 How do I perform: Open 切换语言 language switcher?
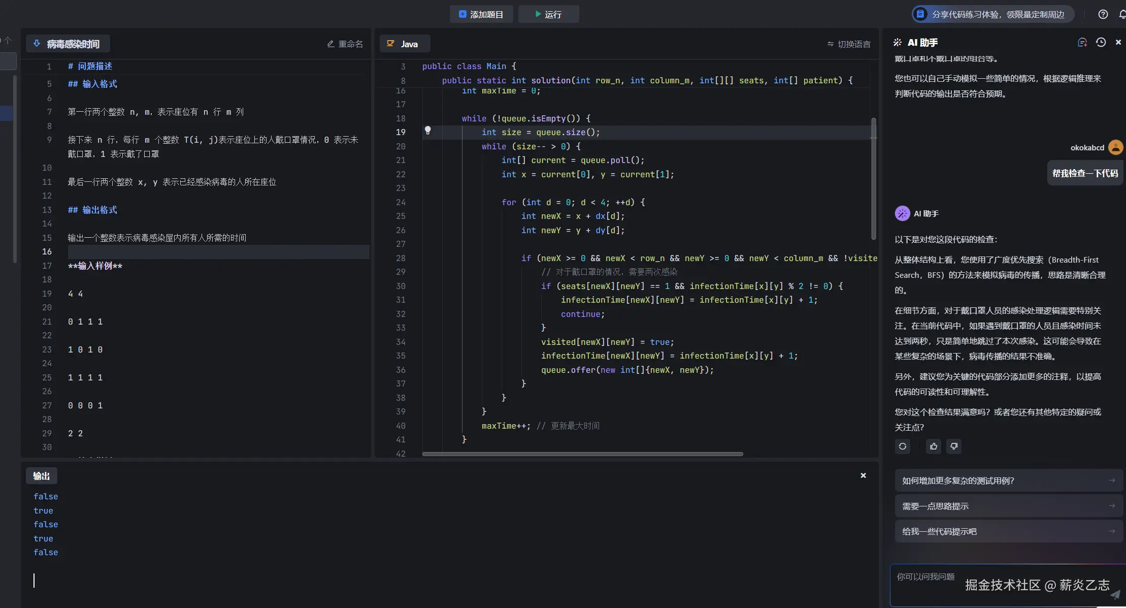click(x=849, y=44)
